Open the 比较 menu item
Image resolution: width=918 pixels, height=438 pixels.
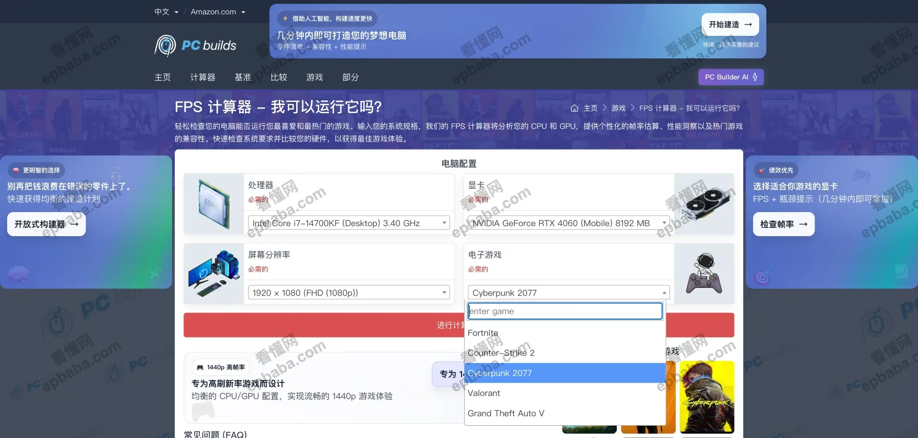click(279, 77)
